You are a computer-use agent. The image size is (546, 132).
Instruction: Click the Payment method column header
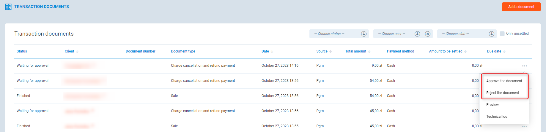pyautogui.click(x=400, y=51)
